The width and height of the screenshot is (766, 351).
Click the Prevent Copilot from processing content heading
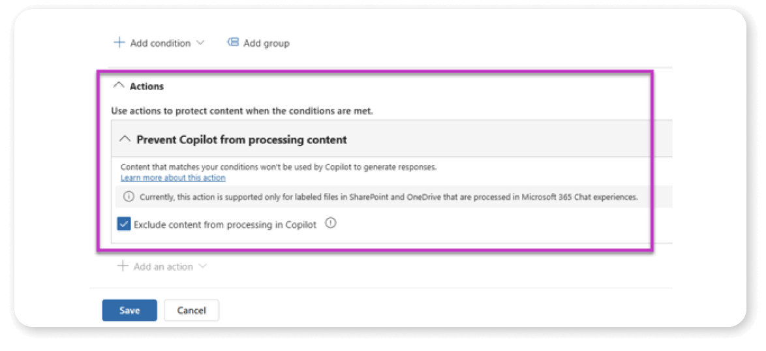(242, 140)
